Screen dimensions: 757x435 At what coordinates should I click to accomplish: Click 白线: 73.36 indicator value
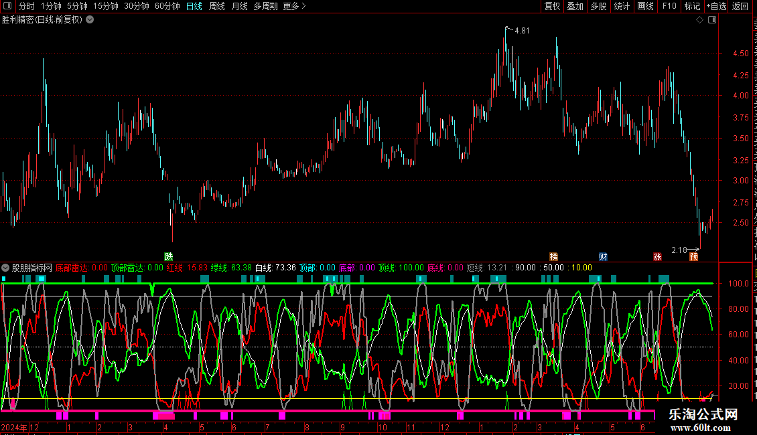click(275, 268)
